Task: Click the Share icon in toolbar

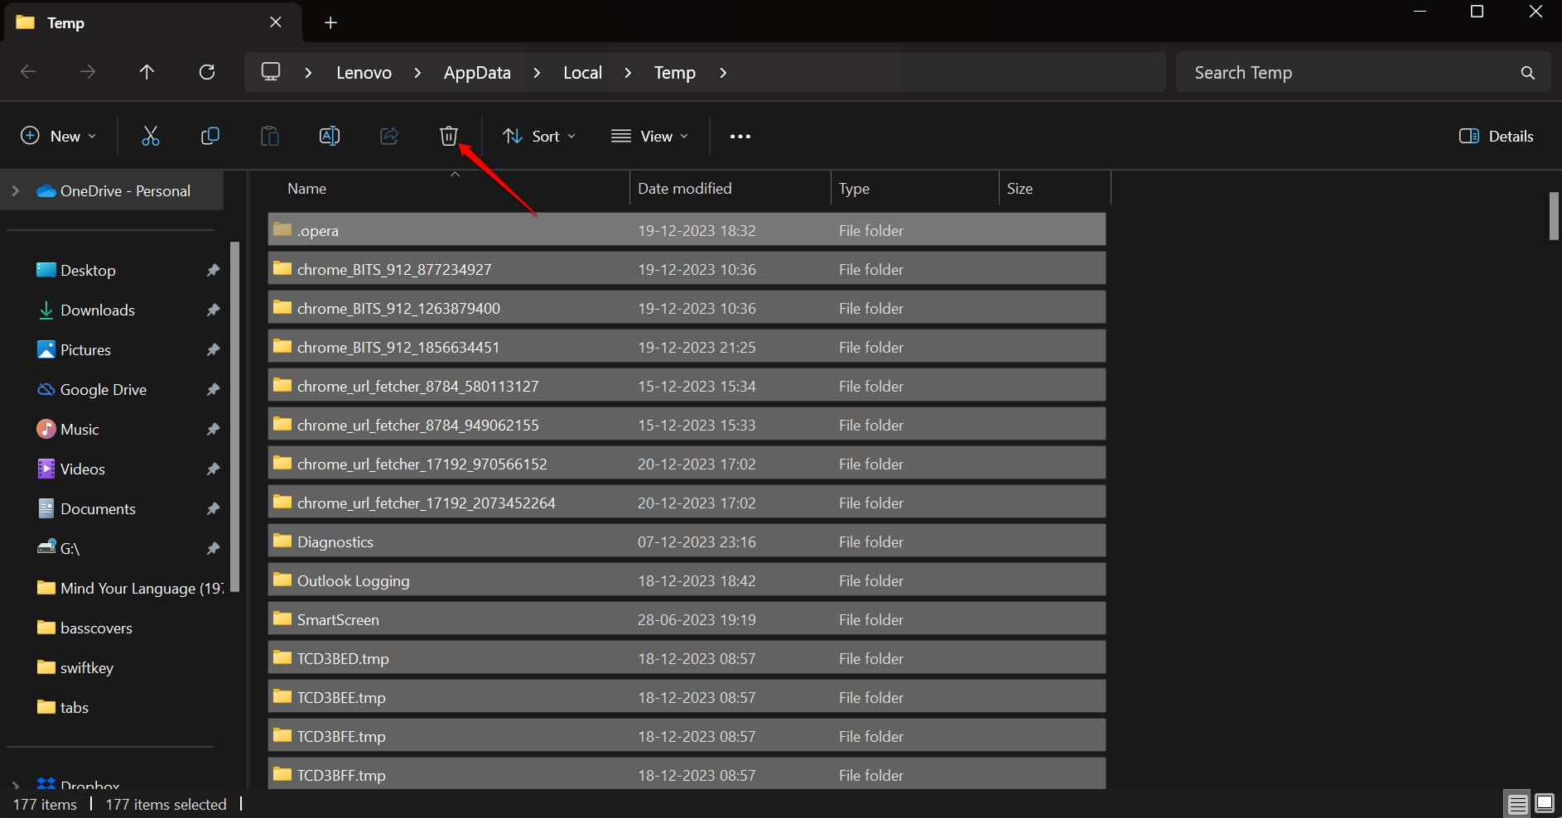Action: [x=389, y=136]
